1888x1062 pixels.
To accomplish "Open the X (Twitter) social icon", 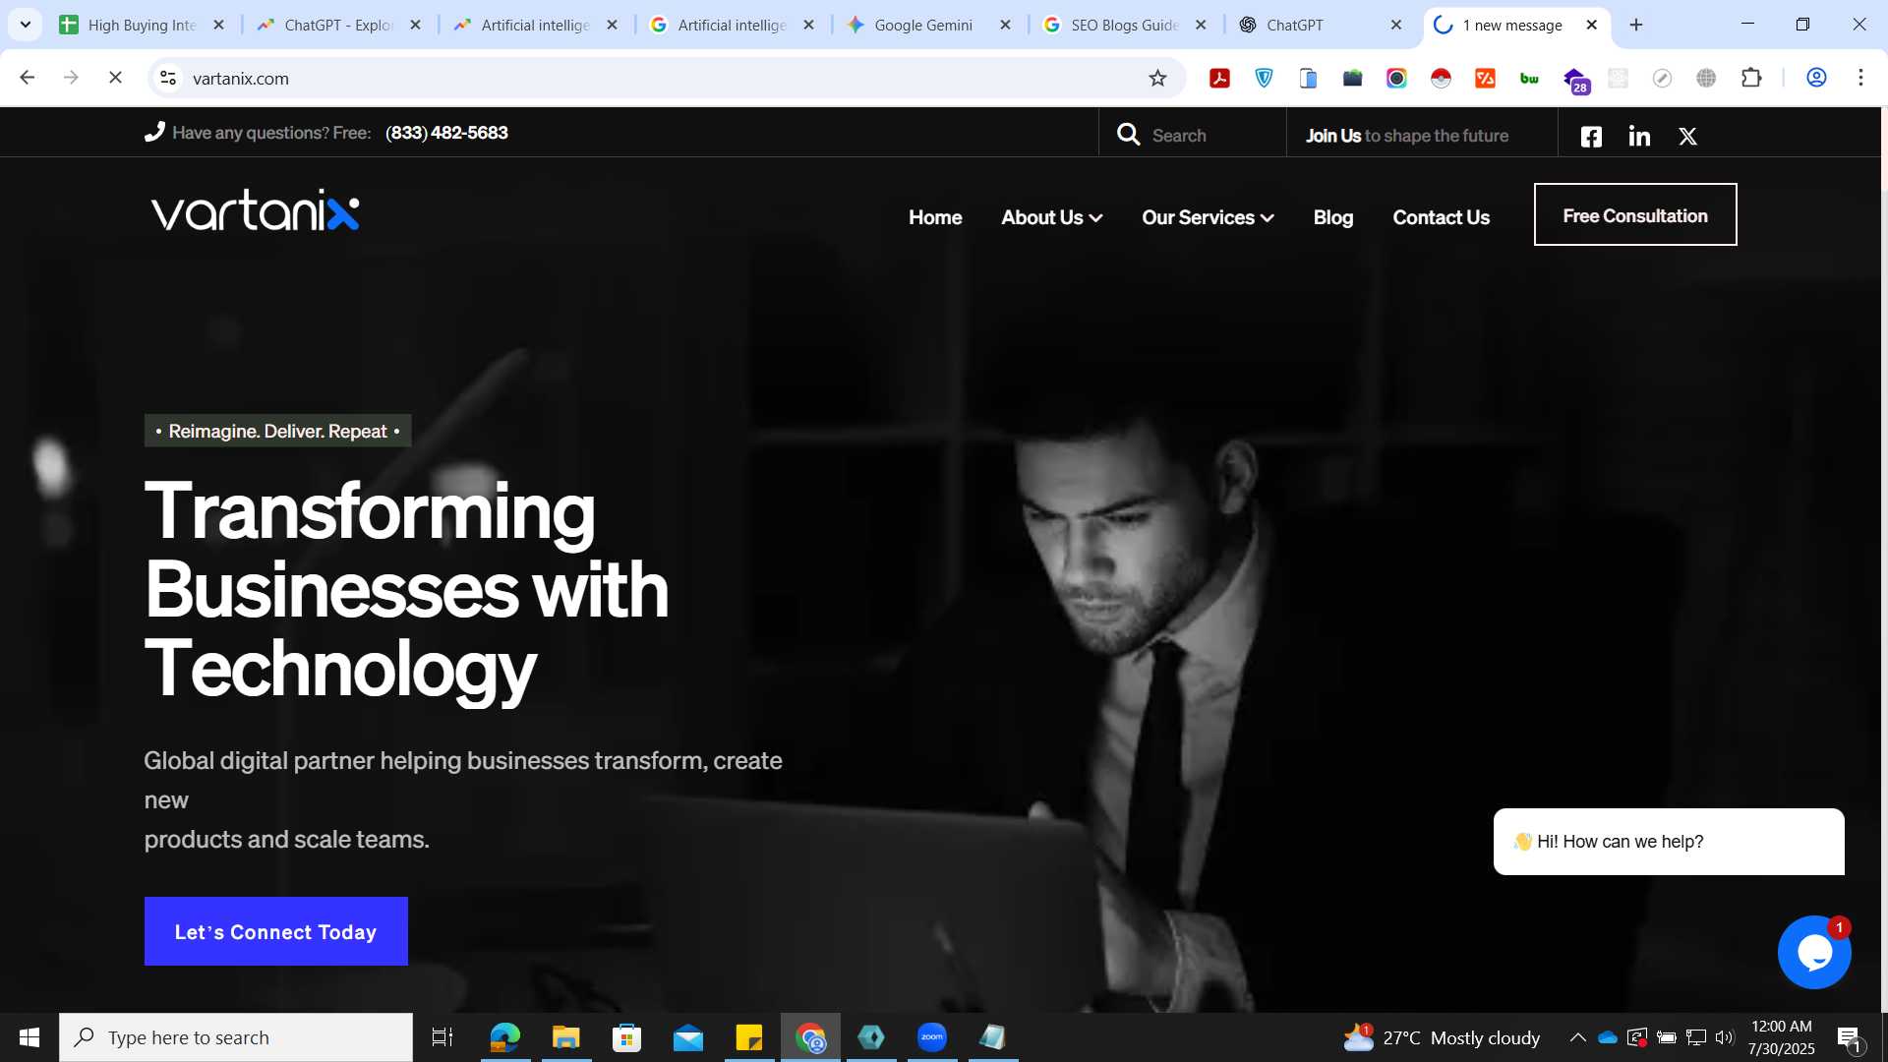I will 1687,137.
